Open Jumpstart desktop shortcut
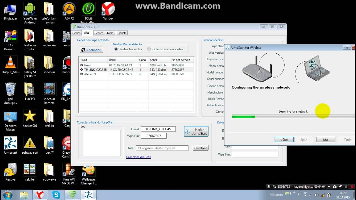 click(10, 145)
